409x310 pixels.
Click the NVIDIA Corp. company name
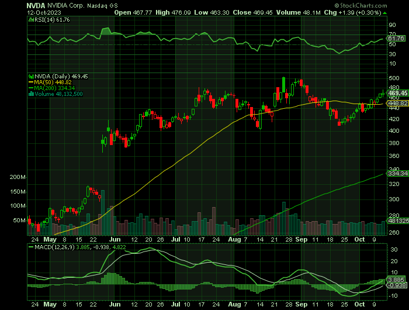(65, 5)
